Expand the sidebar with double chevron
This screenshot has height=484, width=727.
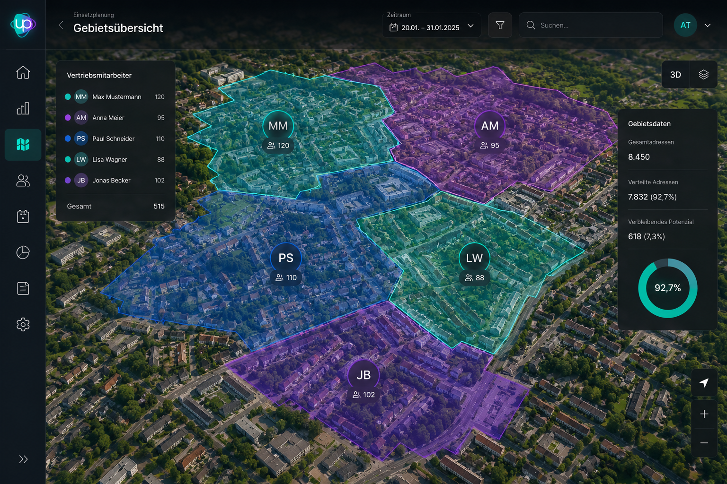pos(23,459)
